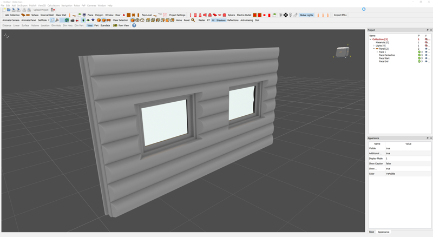
Task: Select the Scandata mode button
Action: (x=105, y=25)
